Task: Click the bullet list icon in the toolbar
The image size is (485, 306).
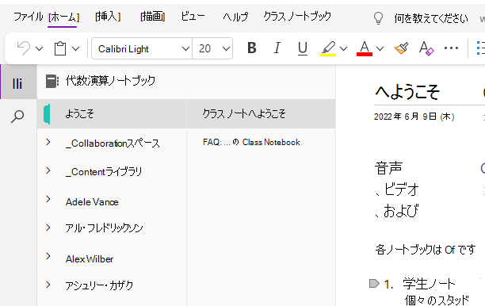Action: point(480,48)
